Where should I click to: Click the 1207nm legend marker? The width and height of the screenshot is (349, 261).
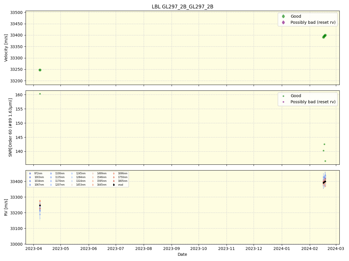(51, 185)
